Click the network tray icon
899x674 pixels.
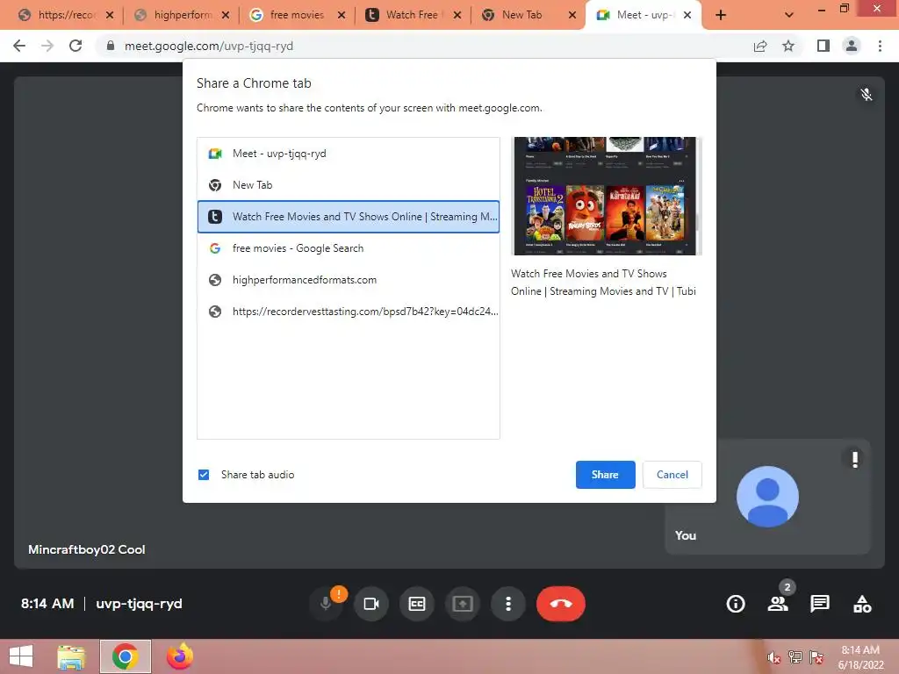[x=795, y=657]
